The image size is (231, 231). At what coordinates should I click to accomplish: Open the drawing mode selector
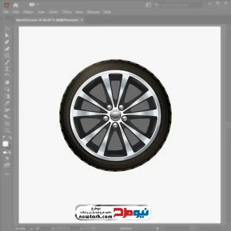(x=7, y=158)
